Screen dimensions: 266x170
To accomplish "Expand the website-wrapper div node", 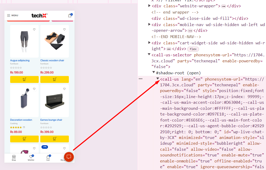I will [149, 6].
